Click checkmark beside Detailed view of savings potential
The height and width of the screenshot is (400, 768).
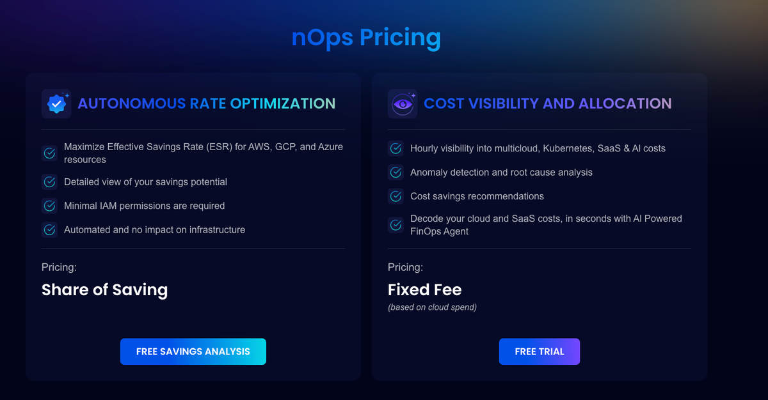[49, 182]
